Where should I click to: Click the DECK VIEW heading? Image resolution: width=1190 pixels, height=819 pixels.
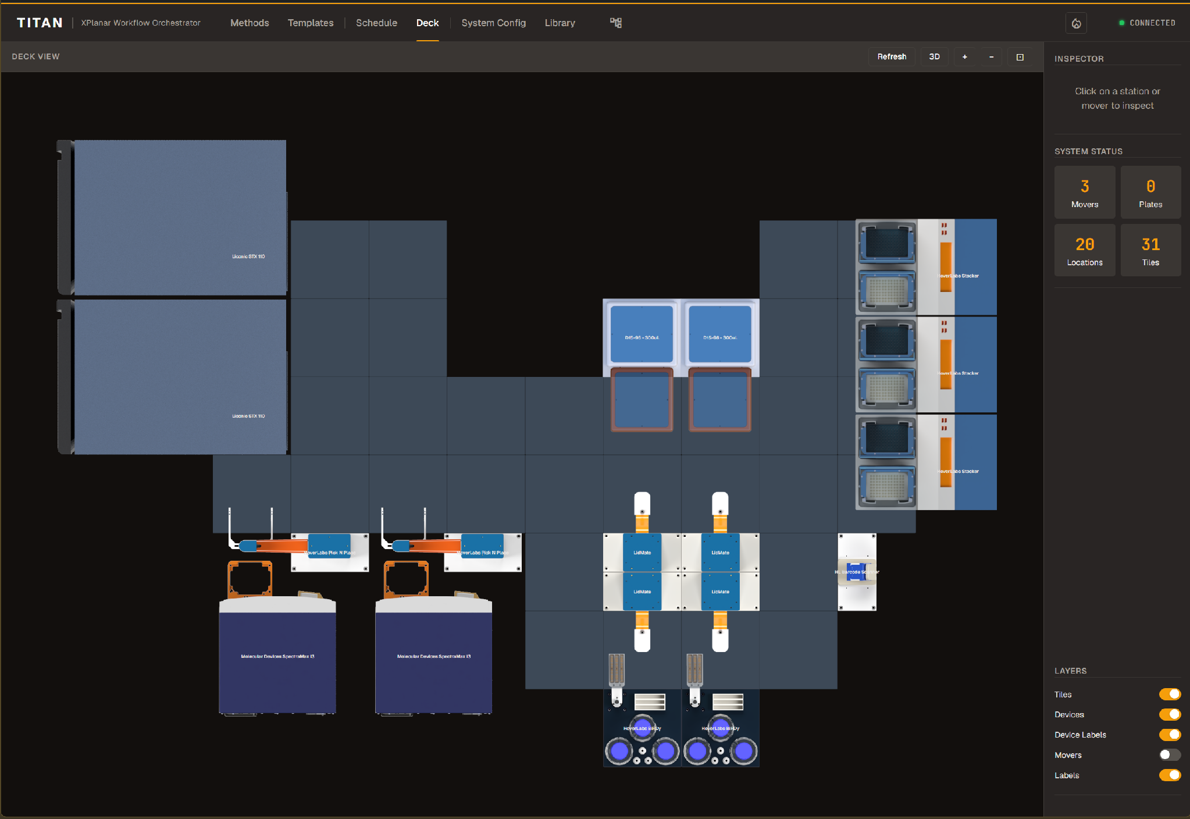click(x=35, y=56)
